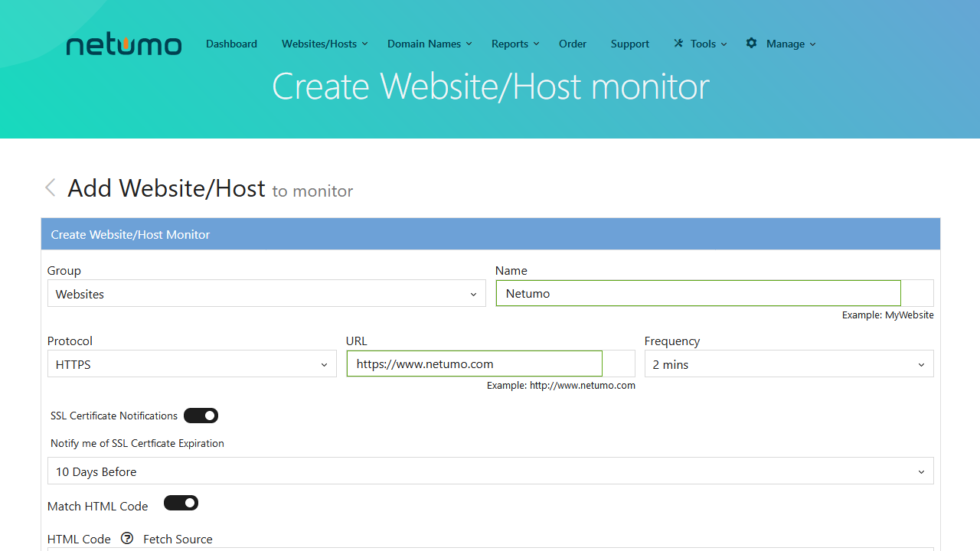Viewport: 980px width, 551px height.
Task: Focus the URL input field
Action: (474, 364)
